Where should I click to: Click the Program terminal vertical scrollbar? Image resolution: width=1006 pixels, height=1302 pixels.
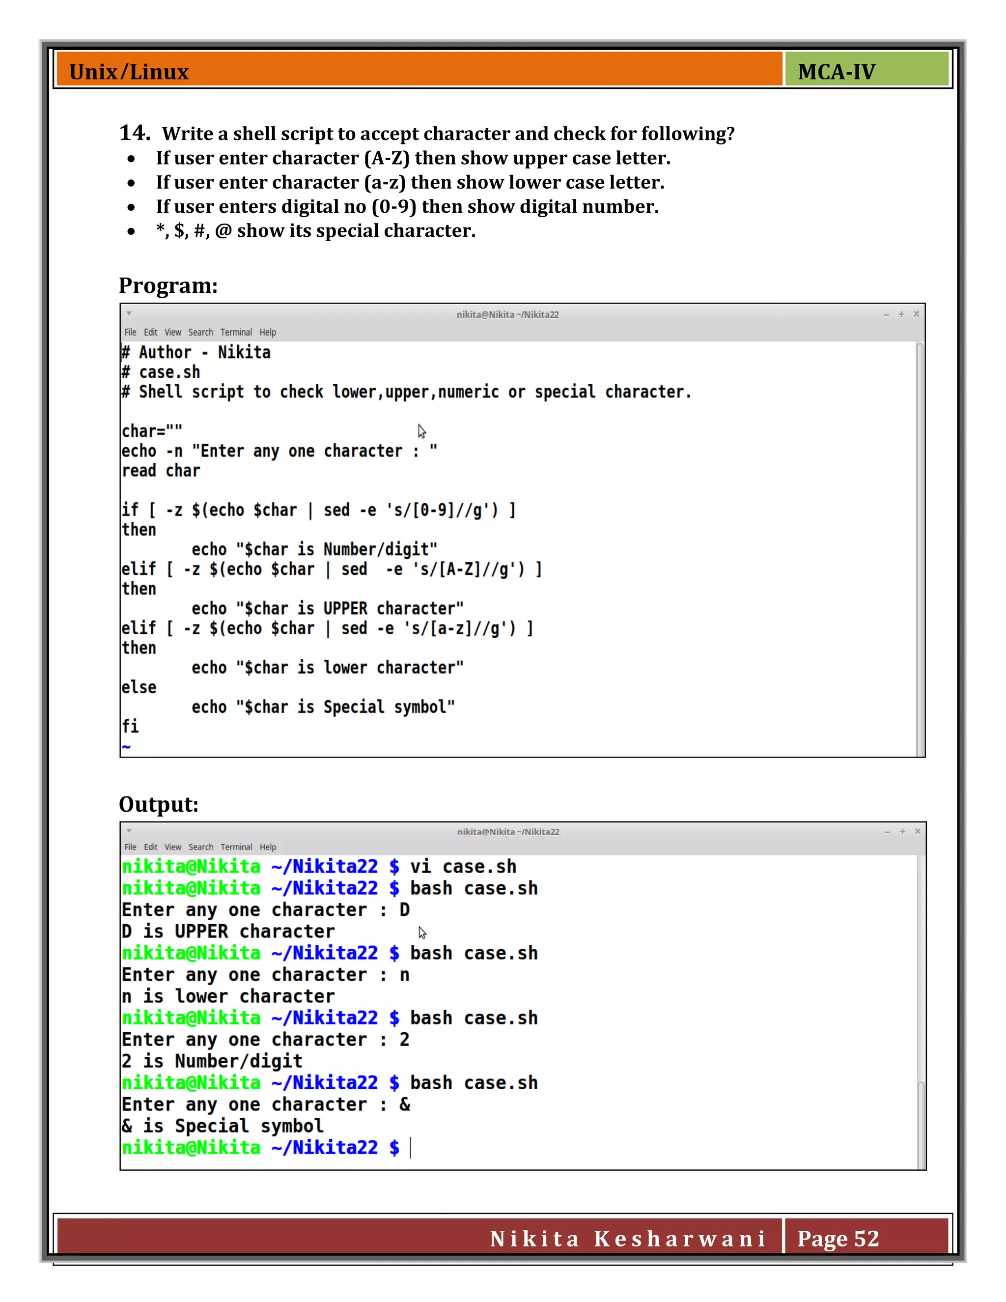tap(920, 549)
